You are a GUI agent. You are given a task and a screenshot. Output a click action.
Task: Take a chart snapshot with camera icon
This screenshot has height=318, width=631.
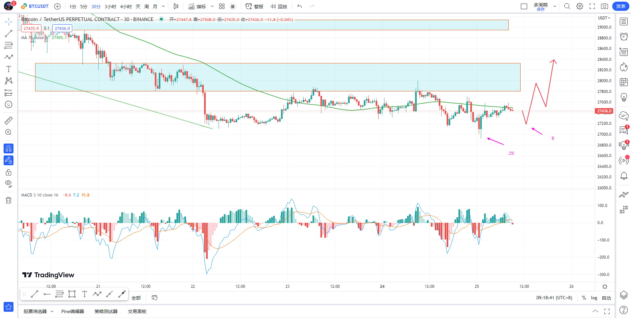pos(604,6)
